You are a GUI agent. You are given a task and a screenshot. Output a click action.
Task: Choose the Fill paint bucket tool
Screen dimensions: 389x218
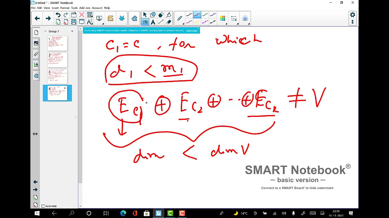point(169,15)
